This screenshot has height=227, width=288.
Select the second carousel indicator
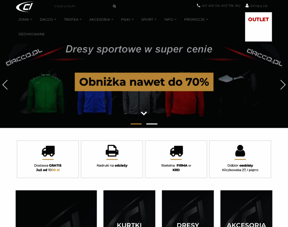[x=152, y=124]
